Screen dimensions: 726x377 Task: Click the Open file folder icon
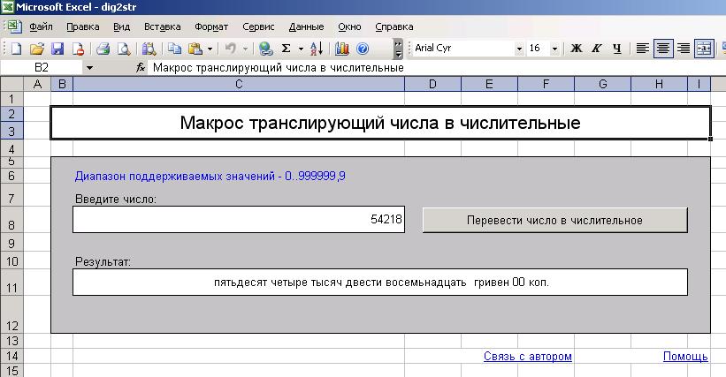pyautogui.click(x=36, y=49)
